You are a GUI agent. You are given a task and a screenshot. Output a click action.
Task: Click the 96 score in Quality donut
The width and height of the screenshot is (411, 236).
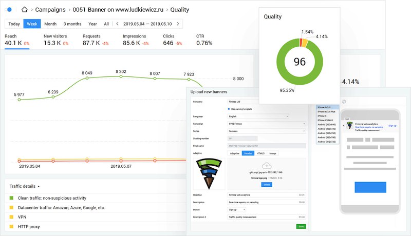pyautogui.click(x=300, y=62)
